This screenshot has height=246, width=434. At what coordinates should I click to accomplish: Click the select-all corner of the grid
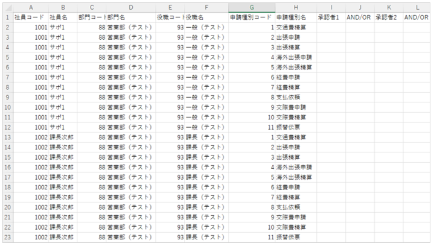pos(6,7)
